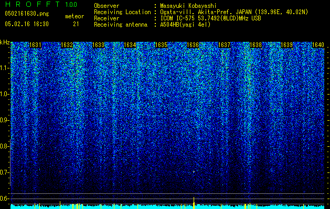Click the kHz axis unit label

coord(5,42)
